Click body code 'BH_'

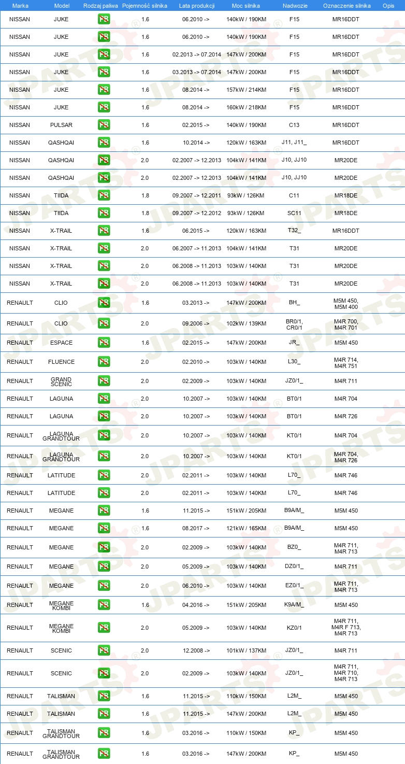click(x=294, y=302)
